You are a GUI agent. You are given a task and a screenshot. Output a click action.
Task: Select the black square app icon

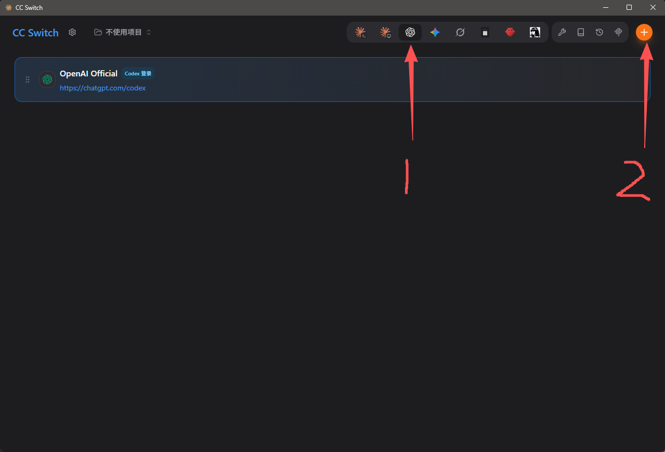tap(485, 32)
